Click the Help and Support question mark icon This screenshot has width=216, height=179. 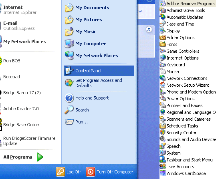pos(69,98)
